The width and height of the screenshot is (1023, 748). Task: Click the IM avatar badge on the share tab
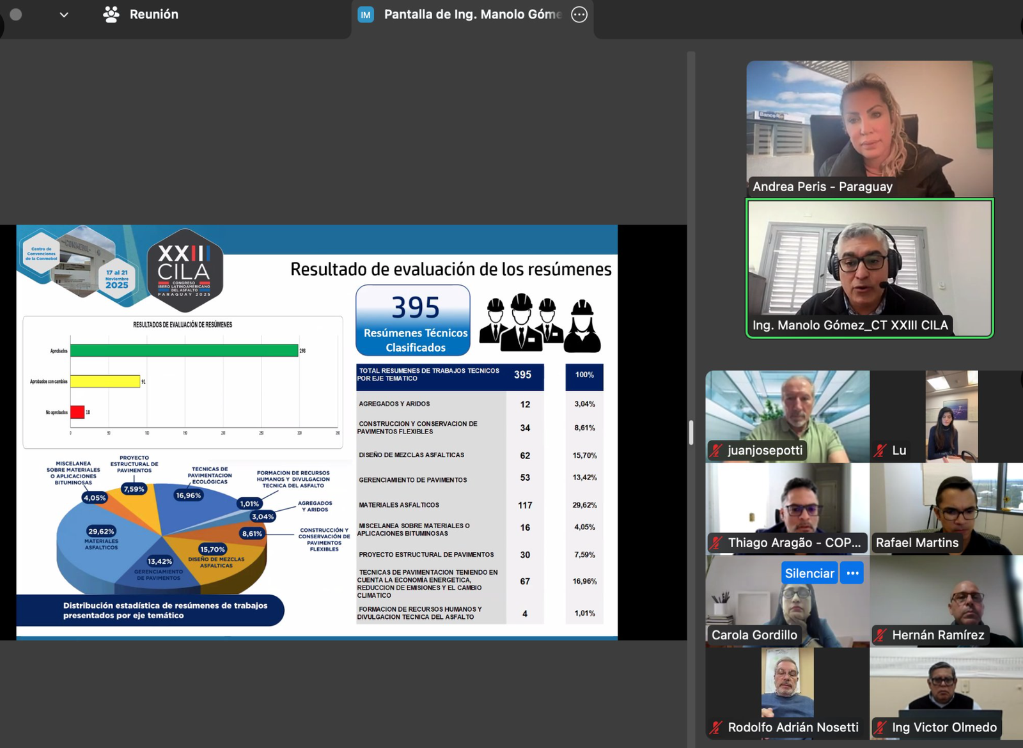click(366, 15)
